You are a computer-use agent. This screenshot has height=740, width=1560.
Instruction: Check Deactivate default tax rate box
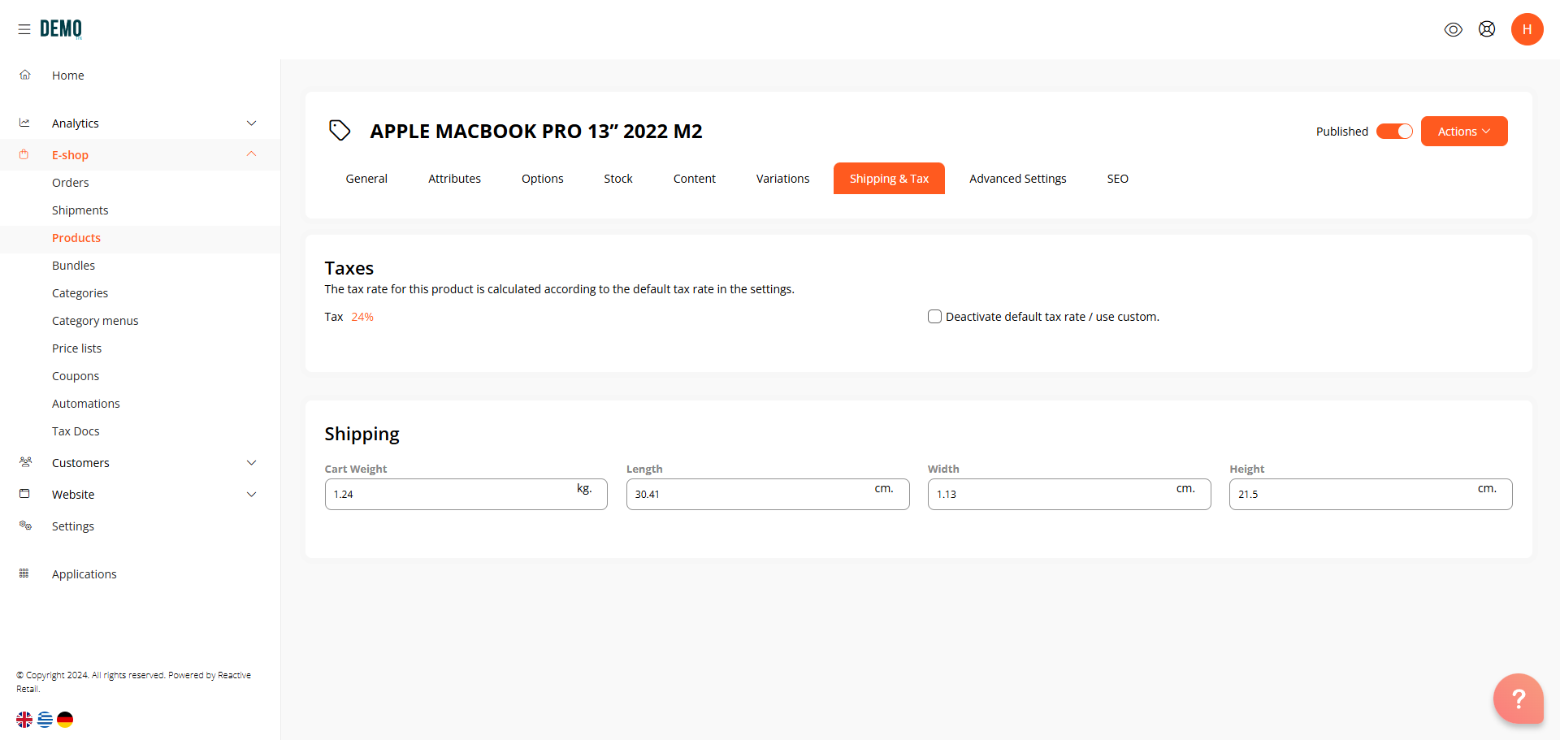[x=934, y=317]
